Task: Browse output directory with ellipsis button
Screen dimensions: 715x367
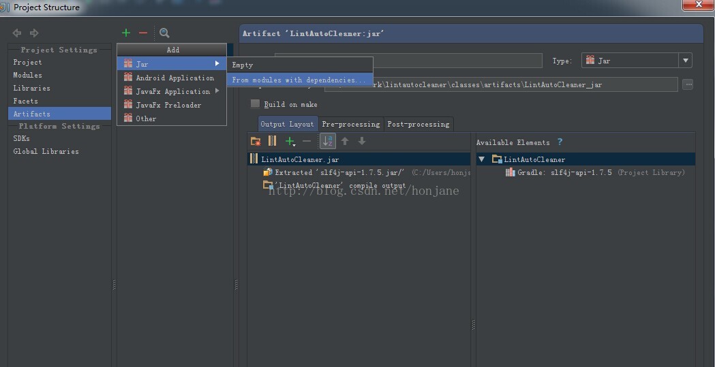Action: 688,84
